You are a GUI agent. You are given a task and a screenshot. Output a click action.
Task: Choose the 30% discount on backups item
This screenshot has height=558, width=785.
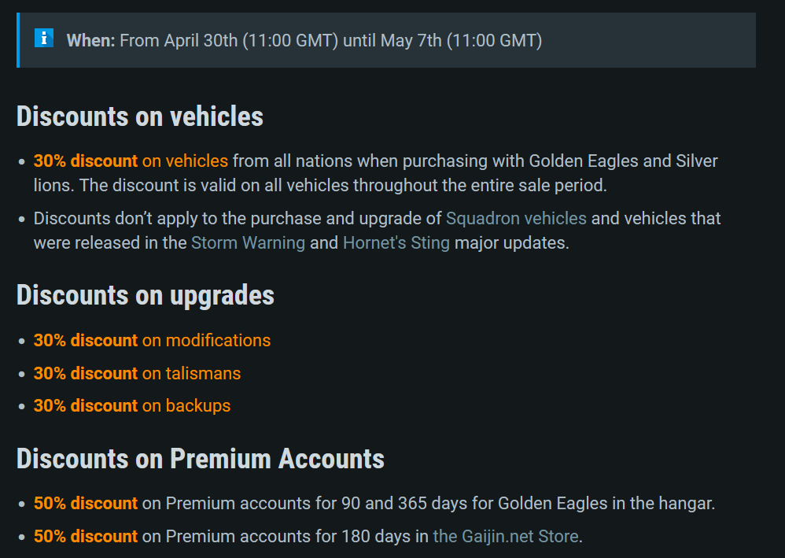pos(132,405)
